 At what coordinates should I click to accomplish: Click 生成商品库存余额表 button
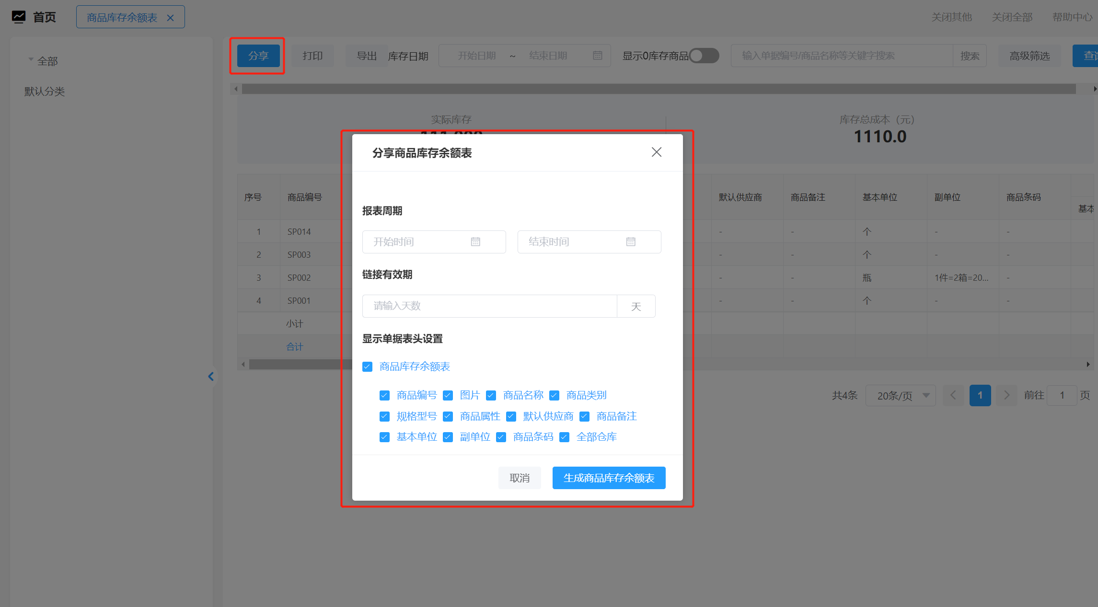609,478
